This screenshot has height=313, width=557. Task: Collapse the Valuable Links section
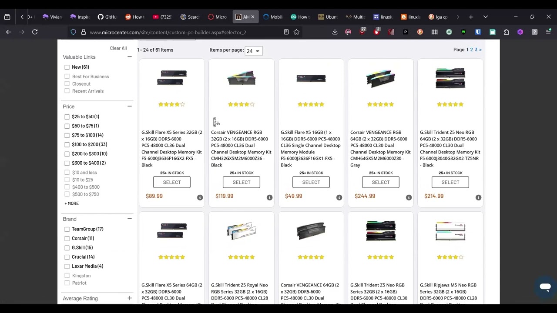(129, 57)
